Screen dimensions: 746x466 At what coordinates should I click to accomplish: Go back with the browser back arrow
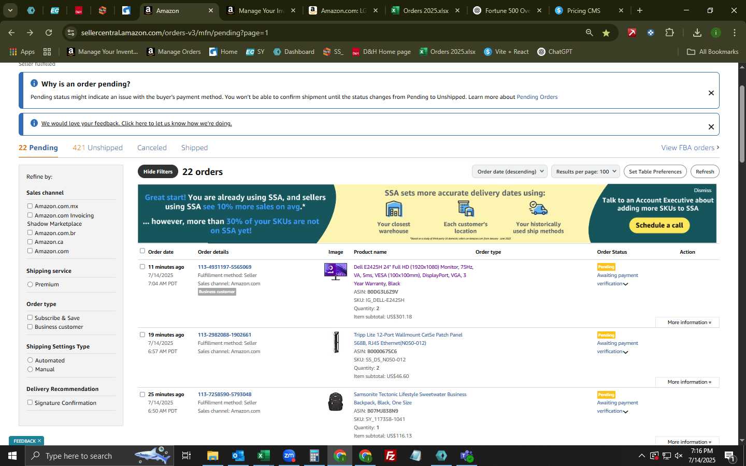coord(11,33)
